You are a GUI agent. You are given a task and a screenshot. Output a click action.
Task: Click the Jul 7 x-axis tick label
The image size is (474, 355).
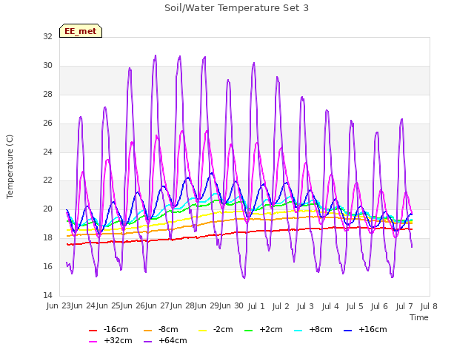tap(404, 306)
